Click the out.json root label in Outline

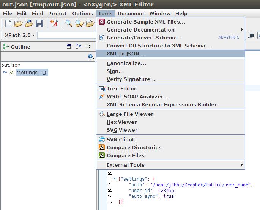point(11,65)
